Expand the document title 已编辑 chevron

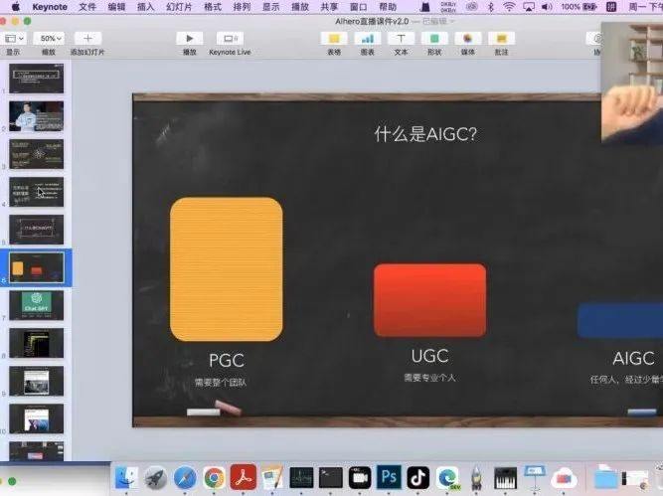tap(453, 21)
